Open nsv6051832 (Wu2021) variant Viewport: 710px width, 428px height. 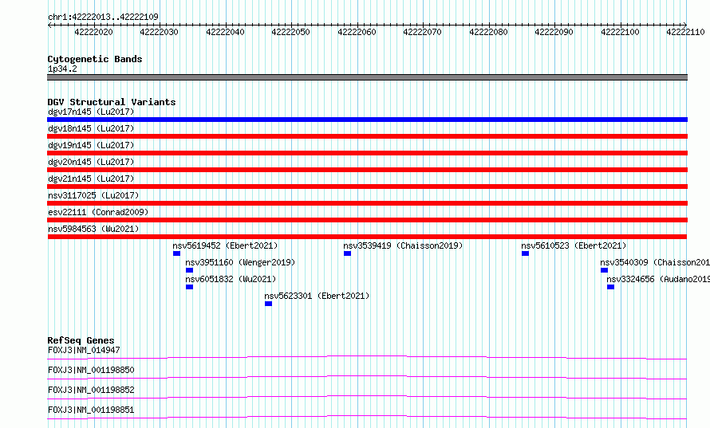point(231,279)
